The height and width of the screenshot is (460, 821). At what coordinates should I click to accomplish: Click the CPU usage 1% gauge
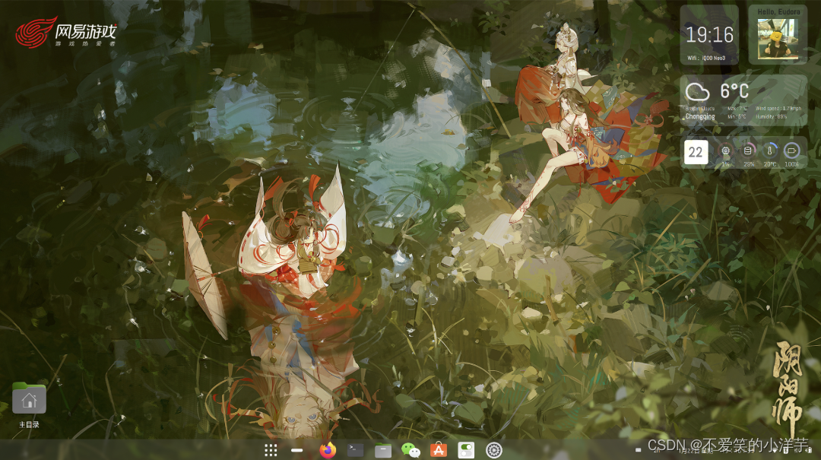(725, 151)
